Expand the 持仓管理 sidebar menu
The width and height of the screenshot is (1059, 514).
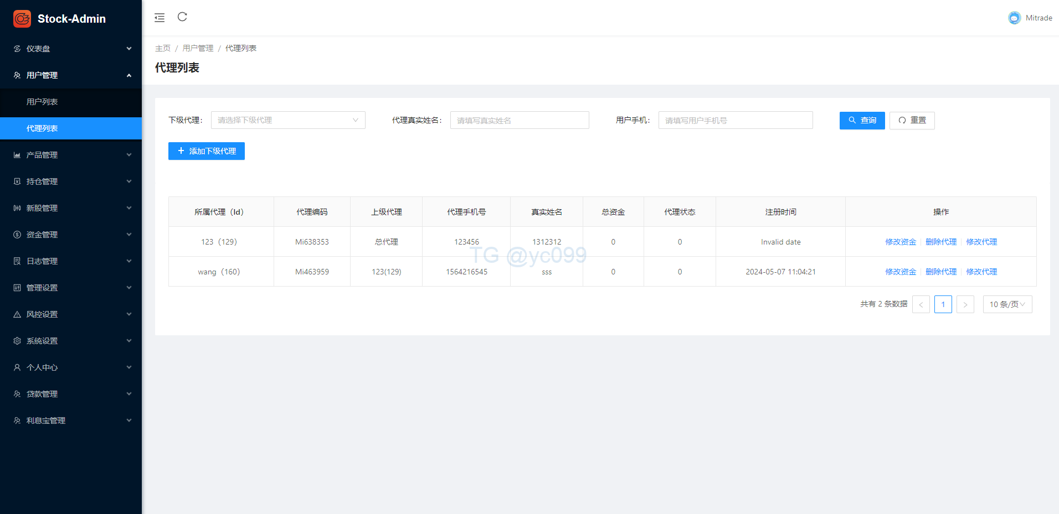click(x=71, y=181)
